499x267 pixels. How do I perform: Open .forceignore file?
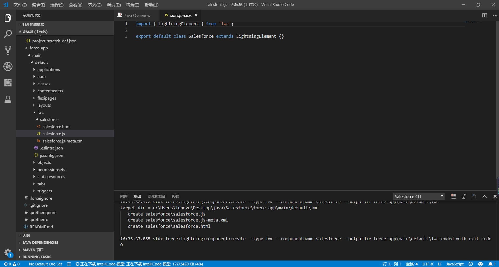(65, 198)
